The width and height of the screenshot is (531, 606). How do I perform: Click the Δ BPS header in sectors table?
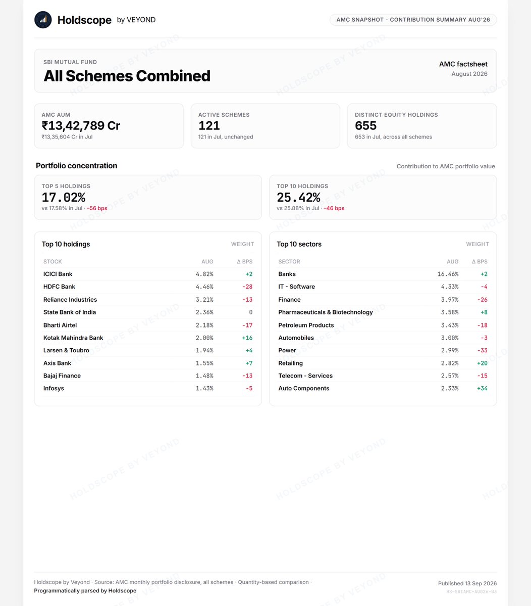480,262
